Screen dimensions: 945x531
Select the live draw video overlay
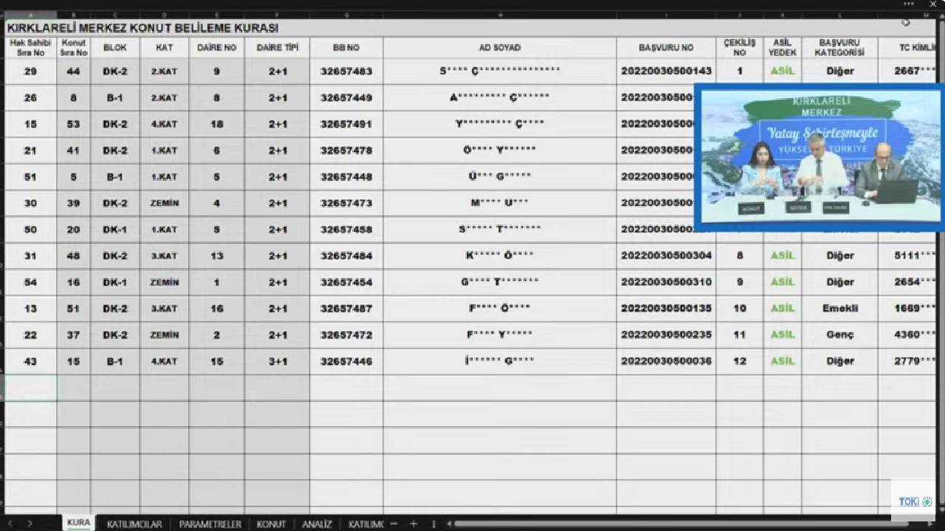coord(818,157)
